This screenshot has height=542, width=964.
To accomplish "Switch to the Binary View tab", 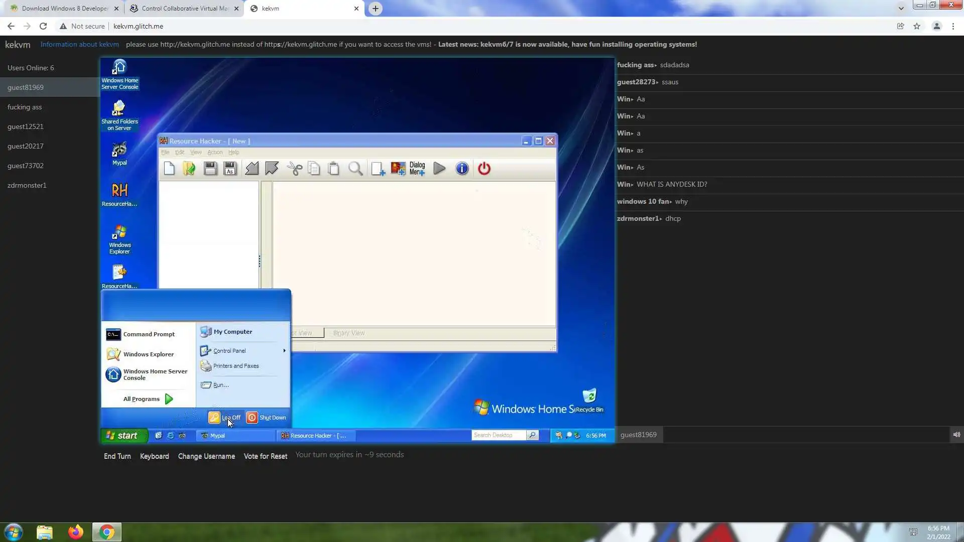I will (349, 333).
